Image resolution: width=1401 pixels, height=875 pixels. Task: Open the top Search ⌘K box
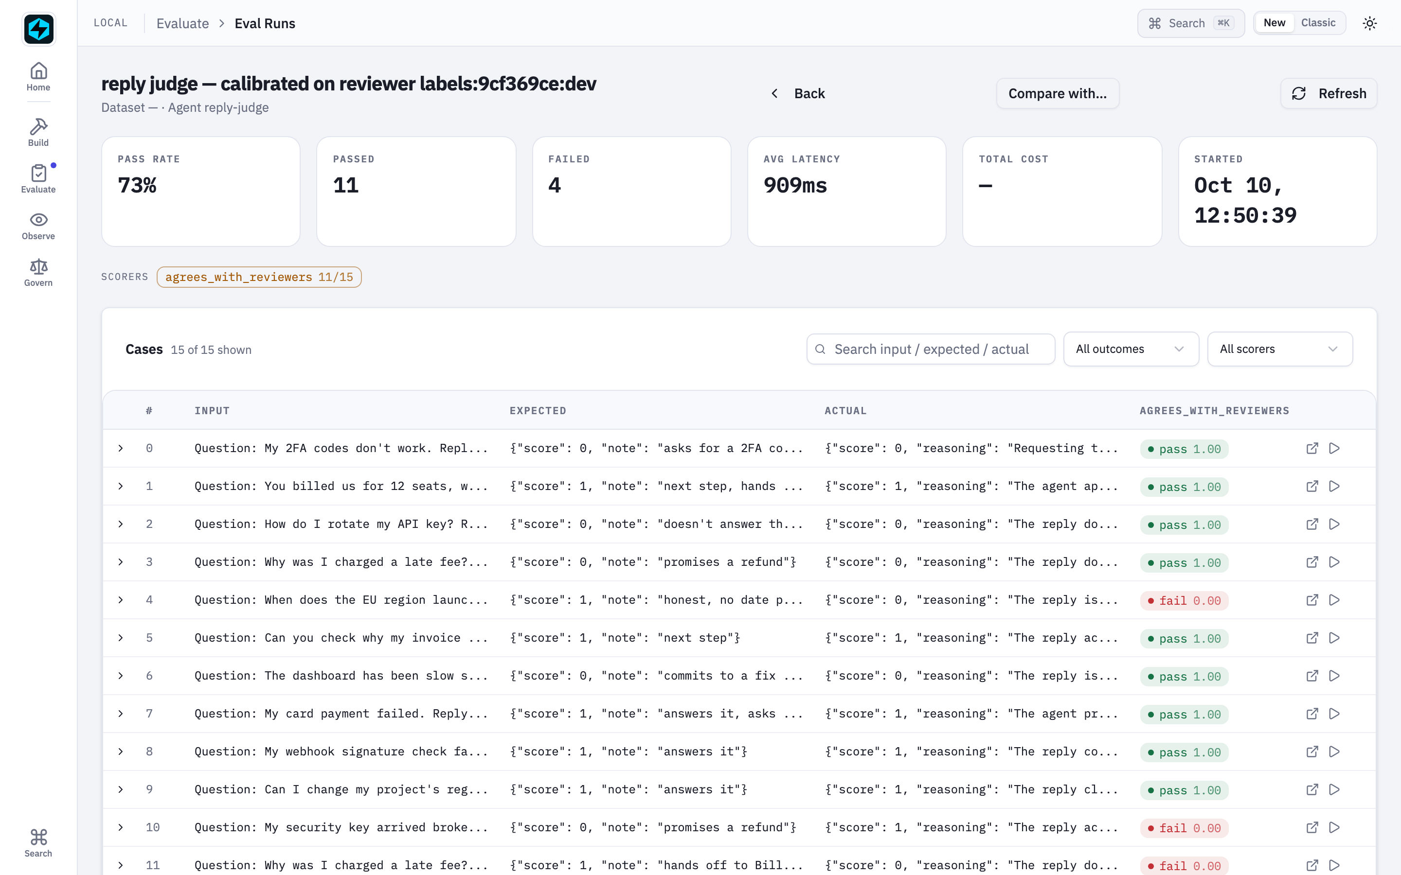coord(1190,23)
